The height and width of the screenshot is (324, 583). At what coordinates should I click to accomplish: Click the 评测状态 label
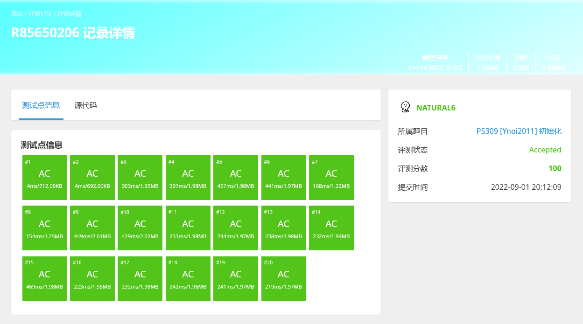pyautogui.click(x=413, y=150)
